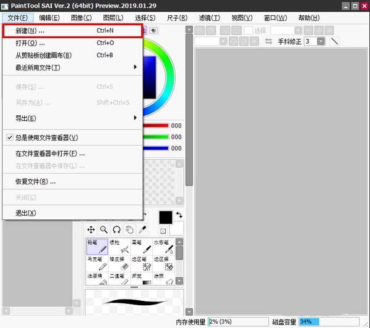Tick the 选择 checkbox in the toolbar
The width and height of the screenshot is (370, 328).
[x=248, y=30]
